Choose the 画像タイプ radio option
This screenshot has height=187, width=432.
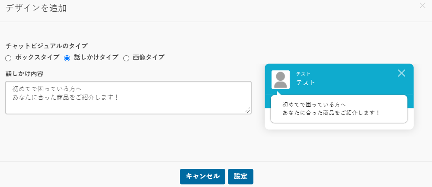tap(126, 58)
